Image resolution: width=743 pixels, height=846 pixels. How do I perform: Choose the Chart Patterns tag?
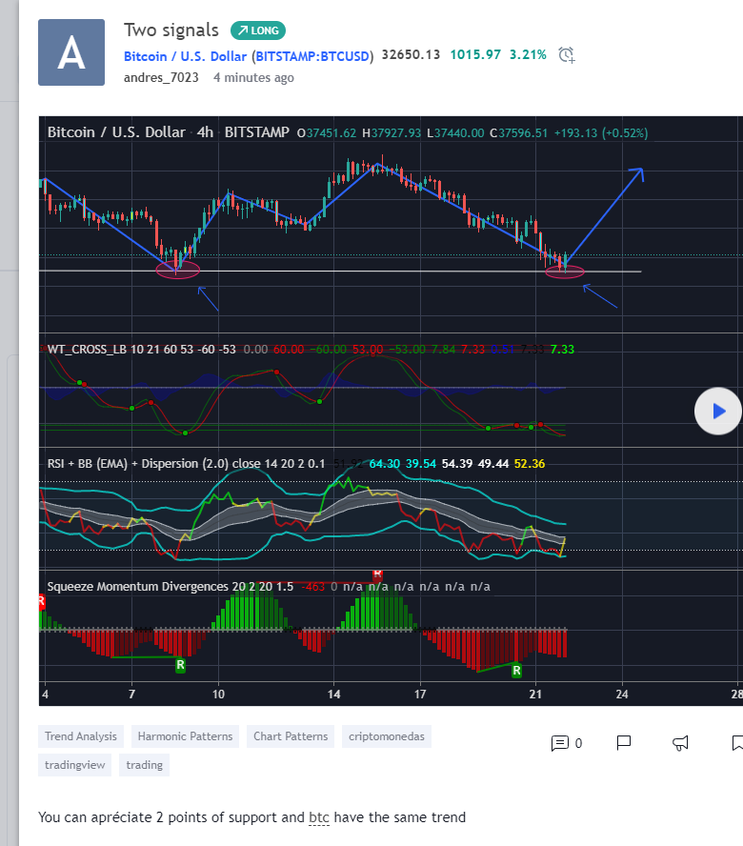pyautogui.click(x=291, y=736)
